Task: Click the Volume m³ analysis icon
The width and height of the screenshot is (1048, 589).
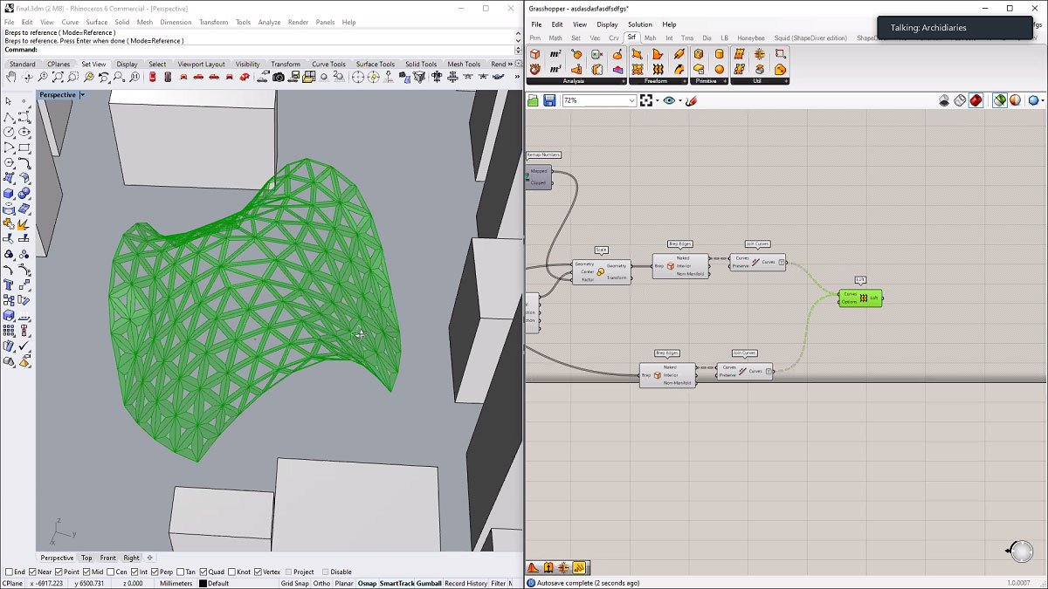Action: click(555, 69)
